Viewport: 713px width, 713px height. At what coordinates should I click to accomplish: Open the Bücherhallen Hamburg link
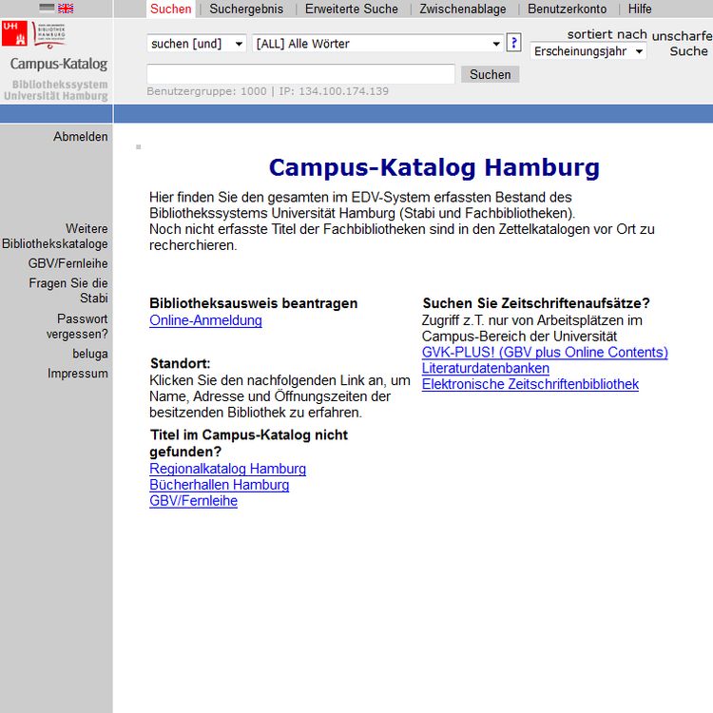tap(220, 484)
